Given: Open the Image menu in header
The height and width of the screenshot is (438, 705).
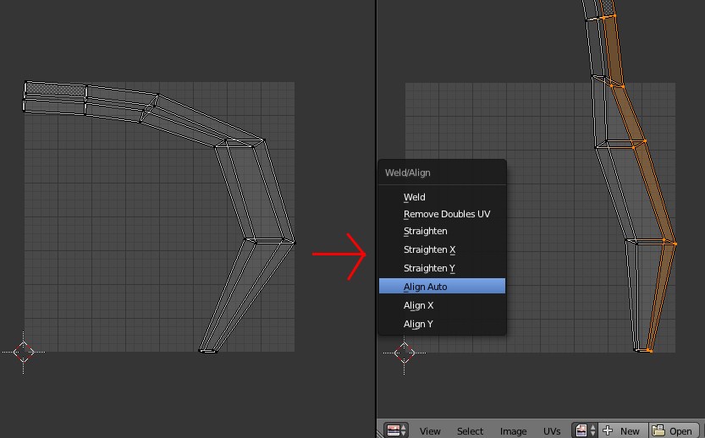Looking at the screenshot, I should tap(513, 431).
